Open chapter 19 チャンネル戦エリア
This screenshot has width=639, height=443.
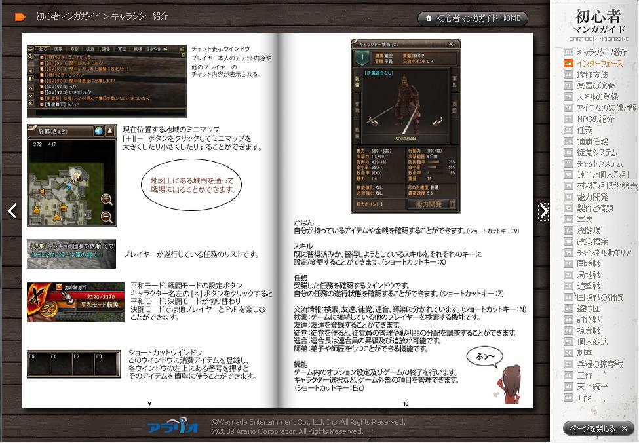pos(598,253)
